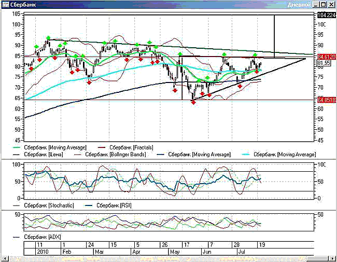Select the Сбербанк [Fractals] legend entry
The width and height of the screenshot is (337, 262).
(x=126, y=147)
